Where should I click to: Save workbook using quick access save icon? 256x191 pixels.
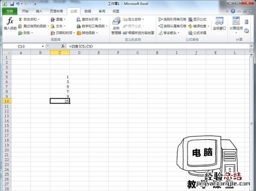coord(12,4)
